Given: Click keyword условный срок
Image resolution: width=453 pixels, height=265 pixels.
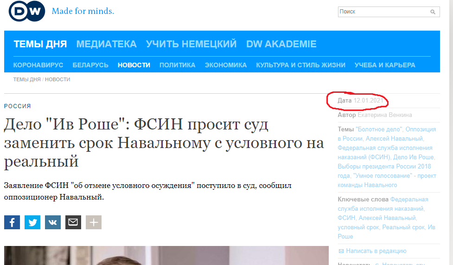Looking at the screenshot, I should (x=358, y=227).
